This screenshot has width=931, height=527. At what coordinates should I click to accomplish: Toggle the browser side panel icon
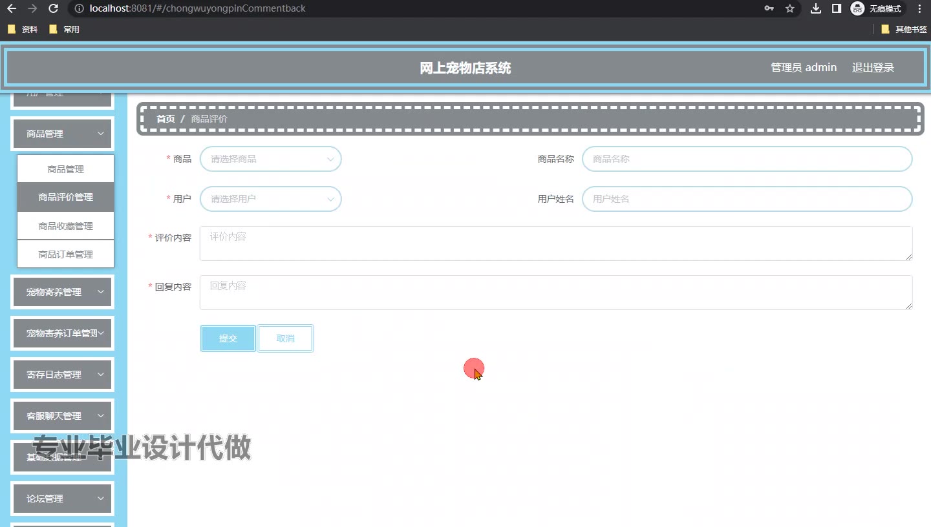836,8
